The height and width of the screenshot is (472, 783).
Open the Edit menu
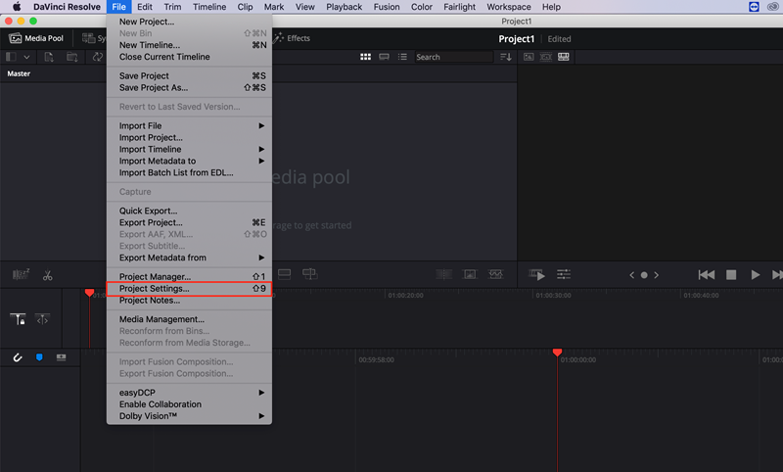coord(144,7)
